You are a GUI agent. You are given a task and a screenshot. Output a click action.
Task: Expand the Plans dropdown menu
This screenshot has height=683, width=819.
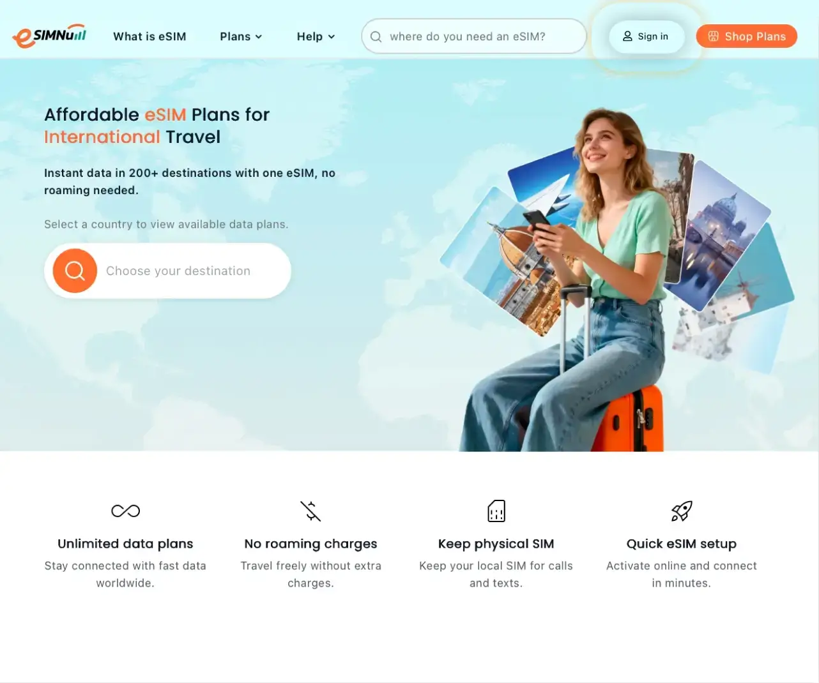point(241,36)
